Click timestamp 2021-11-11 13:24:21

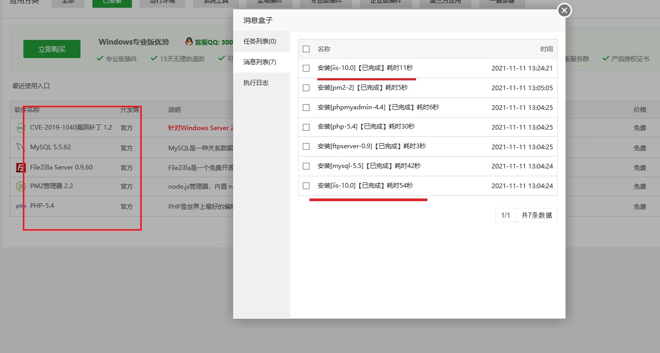click(x=522, y=68)
